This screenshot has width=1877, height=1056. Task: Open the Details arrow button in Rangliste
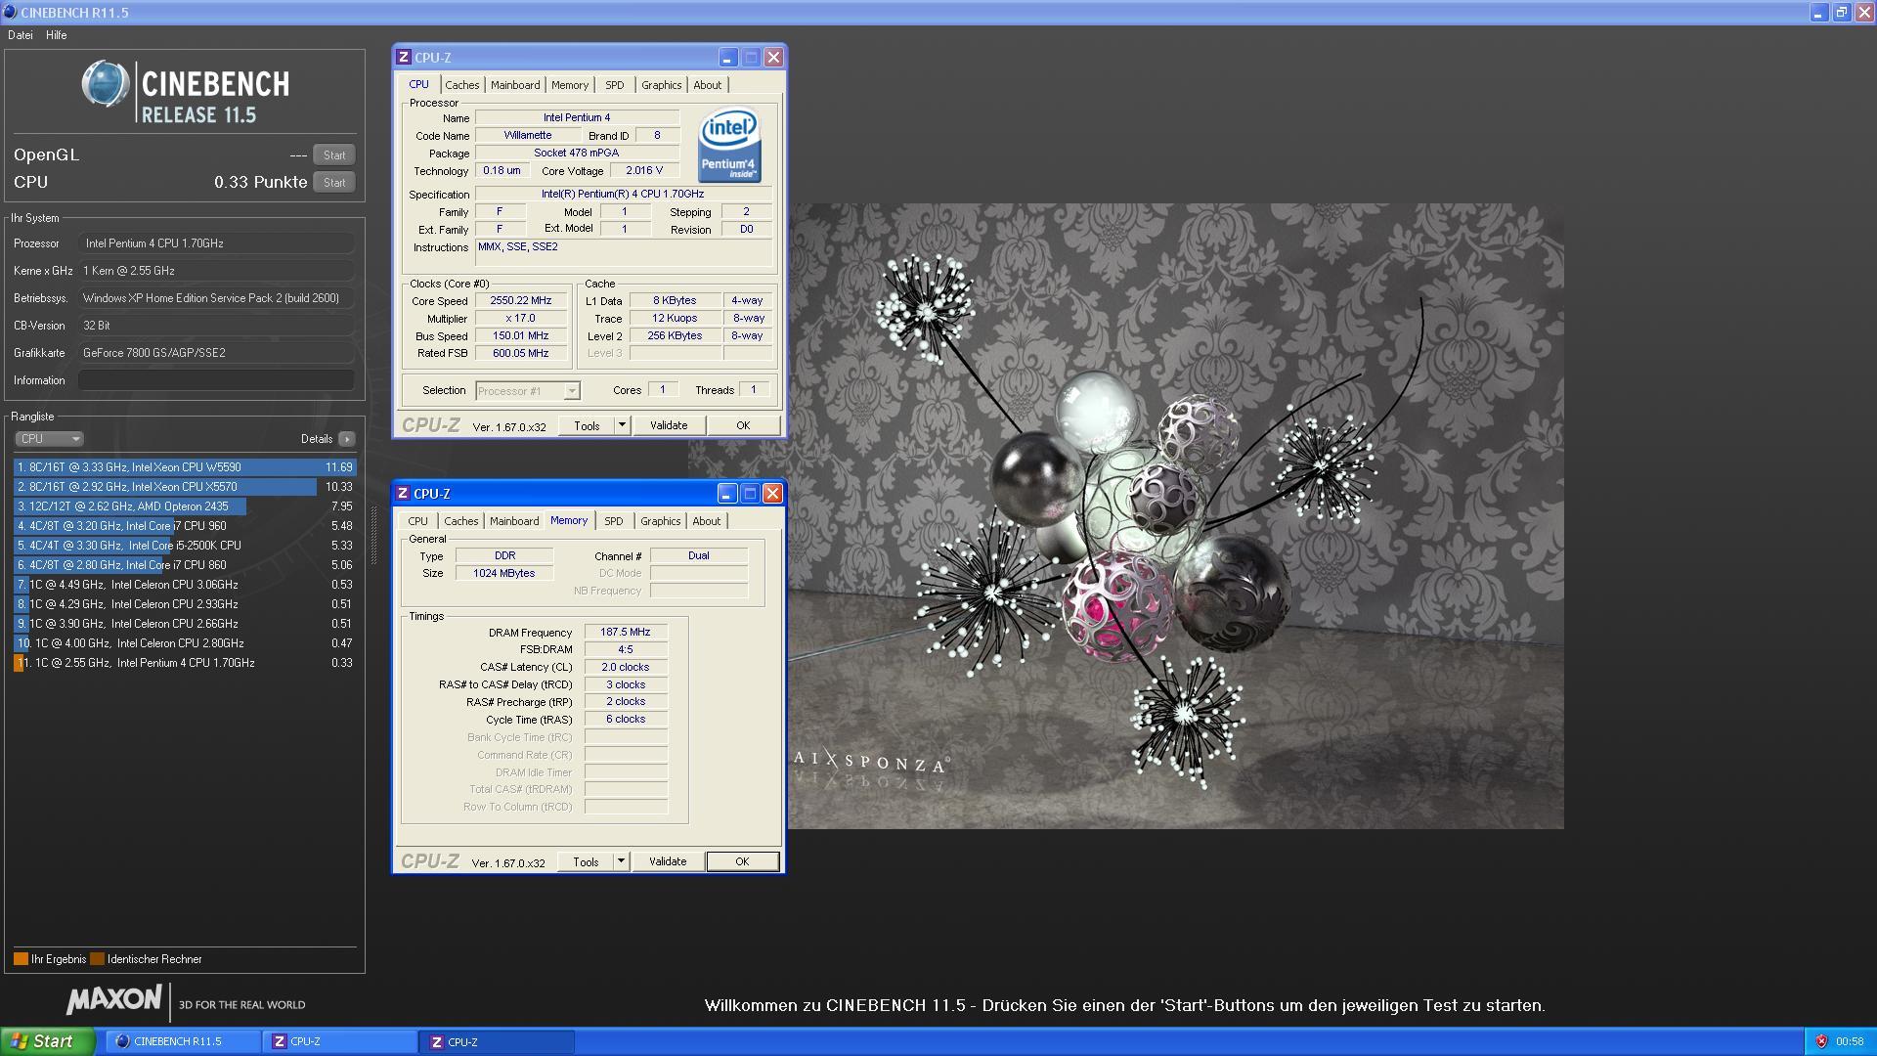point(346,439)
